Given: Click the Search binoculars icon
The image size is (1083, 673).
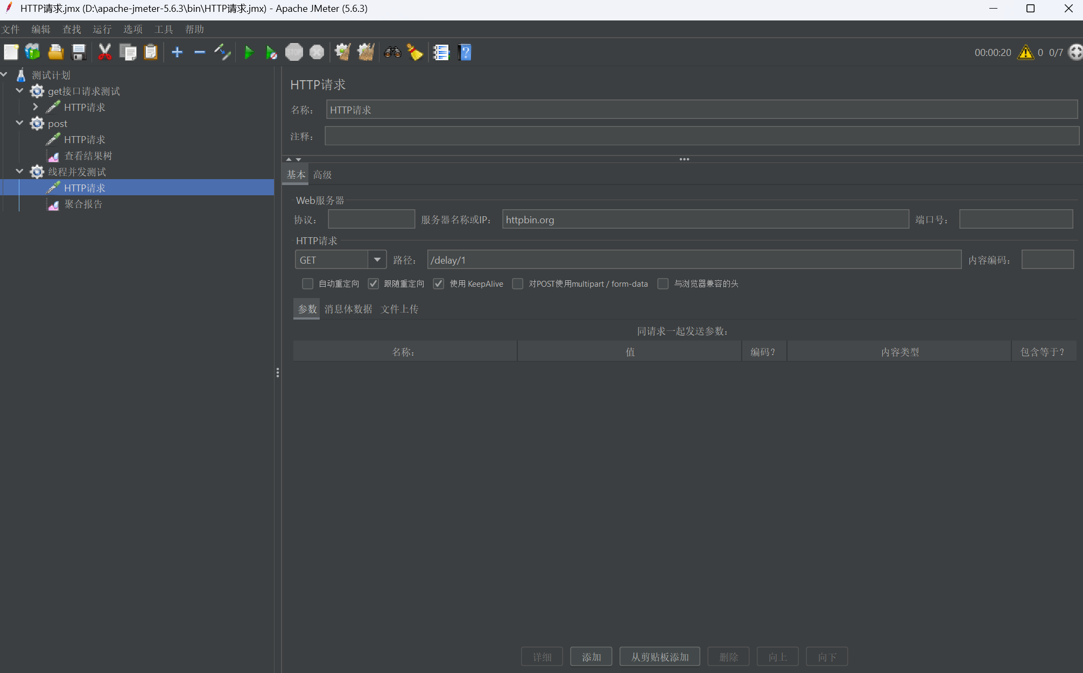Looking at the screenshot, I should (x=392, y=52).
